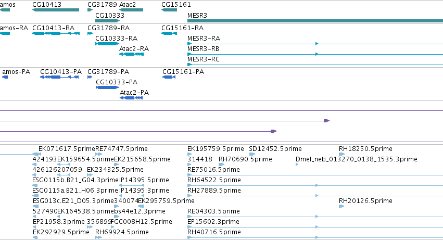Select the EK292929.5prime EST label
Viewport: 443px width, 240px height.
[x=61, y=233]
